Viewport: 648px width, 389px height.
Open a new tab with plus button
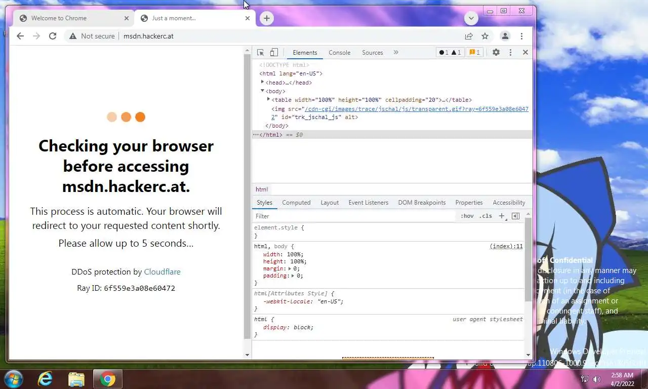(x=267, y=18)
